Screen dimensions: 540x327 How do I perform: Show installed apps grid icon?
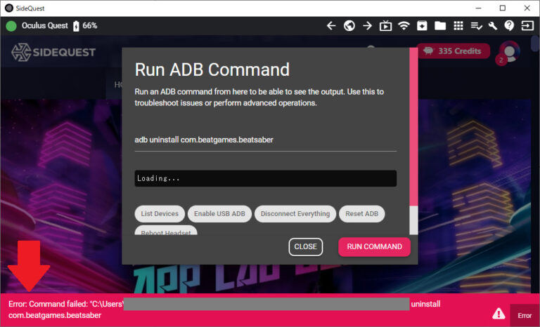pos(458,26)
